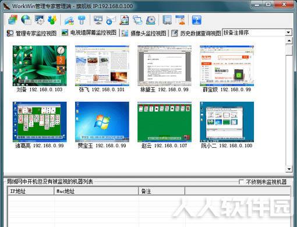The image size is (297, 227).
Task: Select 刘备 192.168.0.103 screen thumbnail
Action: (40, 66)
